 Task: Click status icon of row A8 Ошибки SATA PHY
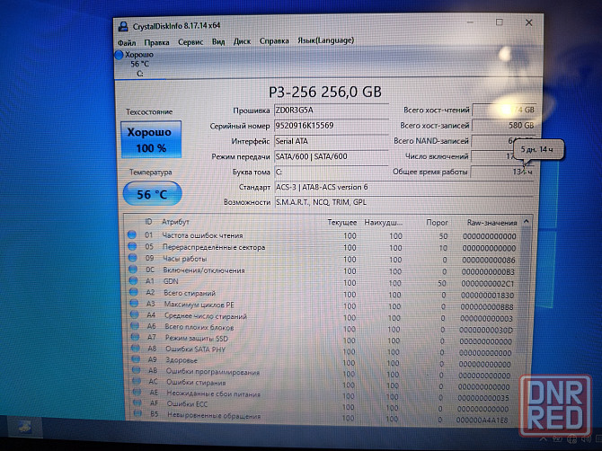coord(136,349)
